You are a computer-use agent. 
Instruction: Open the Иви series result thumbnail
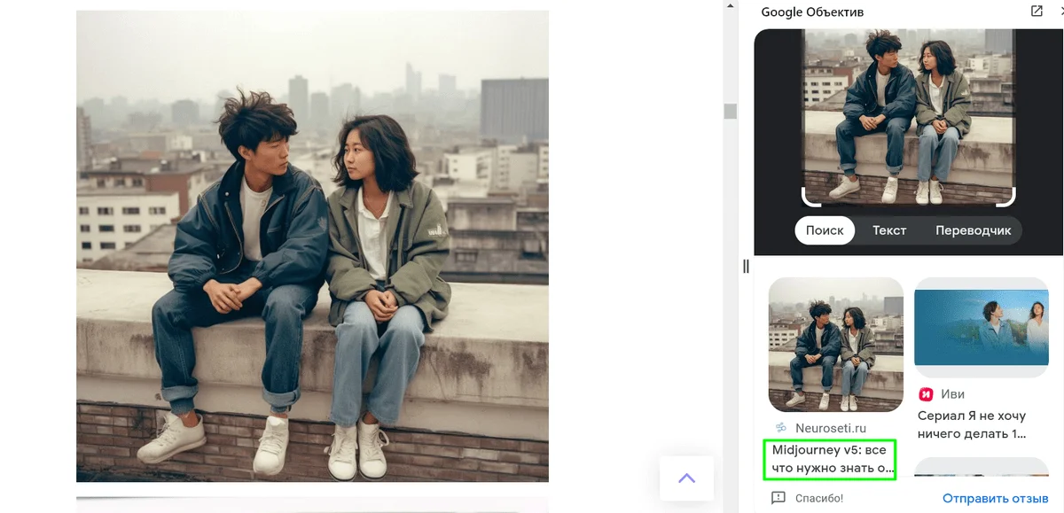coord(982,322)
